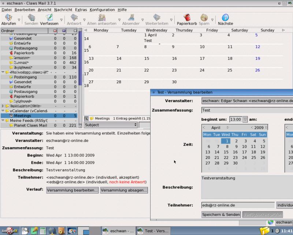
Task: Collapse the Meine Feeds tree node
Action: [x=3, y=120]
